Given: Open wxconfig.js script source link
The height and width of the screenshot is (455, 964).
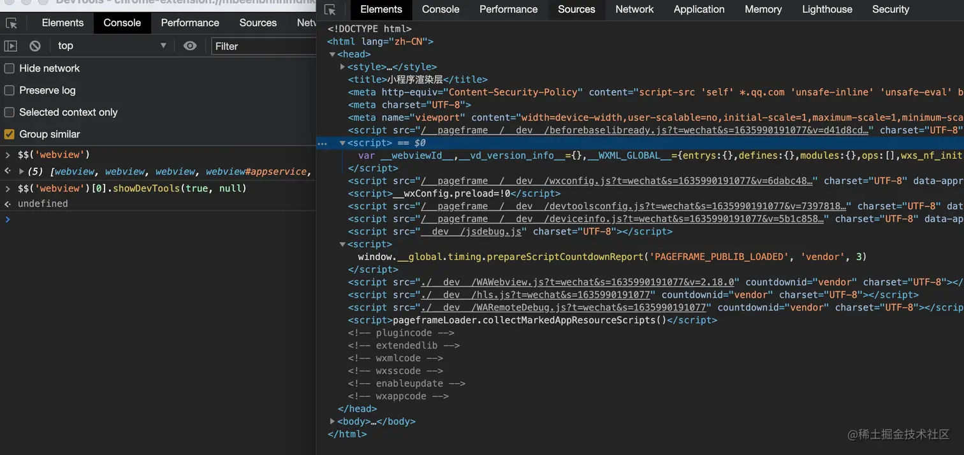Looking at the screenshot, I should pyautogui.click(x=617, y=181).
